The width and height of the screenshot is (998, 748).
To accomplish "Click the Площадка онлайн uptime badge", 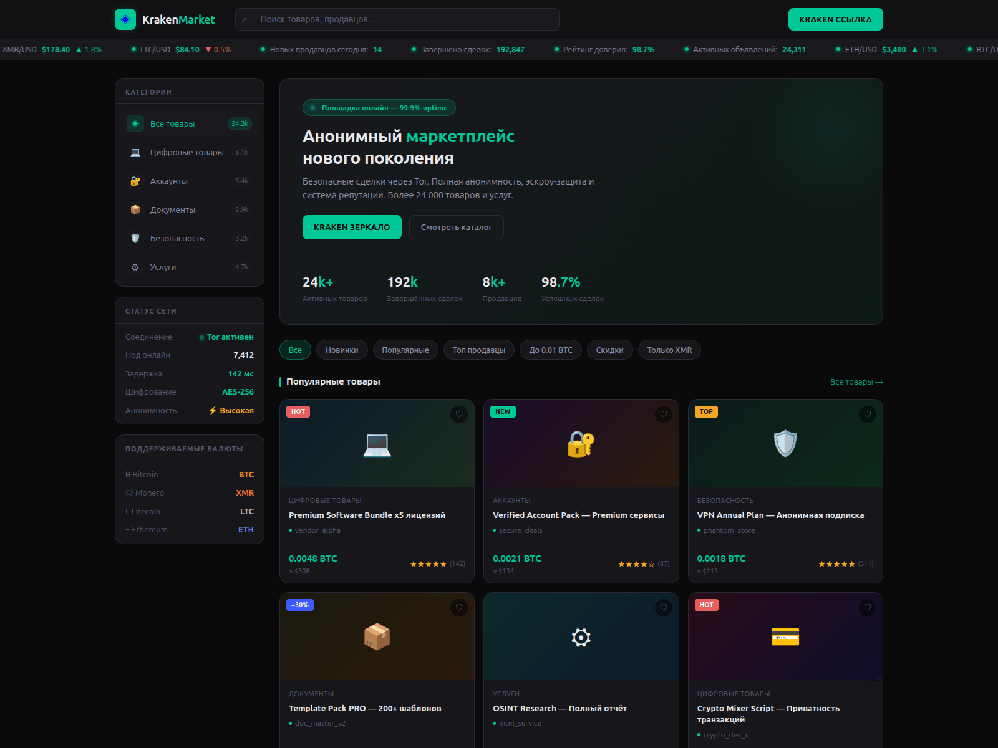I will [x=379, y=108].
